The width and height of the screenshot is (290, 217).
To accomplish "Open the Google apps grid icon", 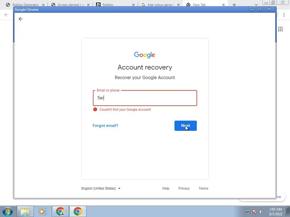I will tap(280, 29).
